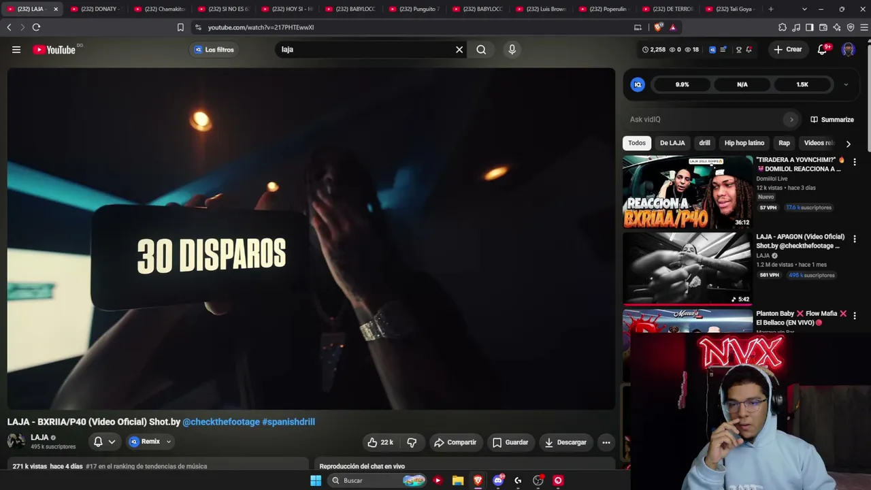Image resolution: width=871 pixels, height=490 pixels.
Task: Open the vidIQ list icon in header
Action: [723, 50]
